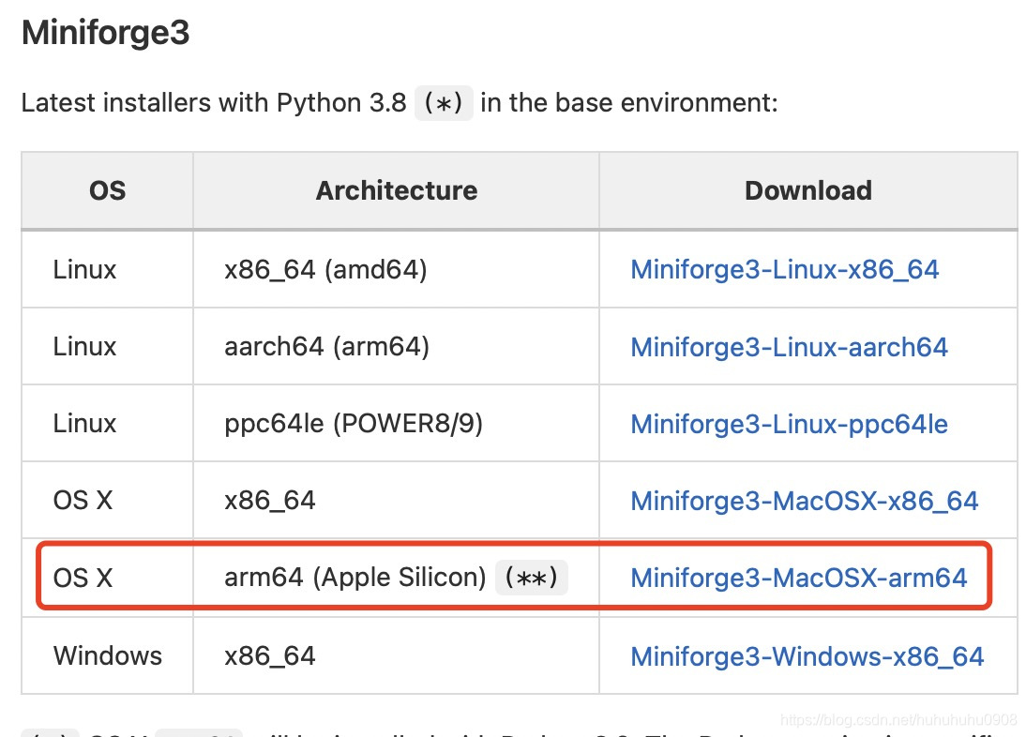Select the ppc64le (POWER8/9) architecture cell
The height and width of the screenshot is (737, 1026).
[x=354, y=424]
